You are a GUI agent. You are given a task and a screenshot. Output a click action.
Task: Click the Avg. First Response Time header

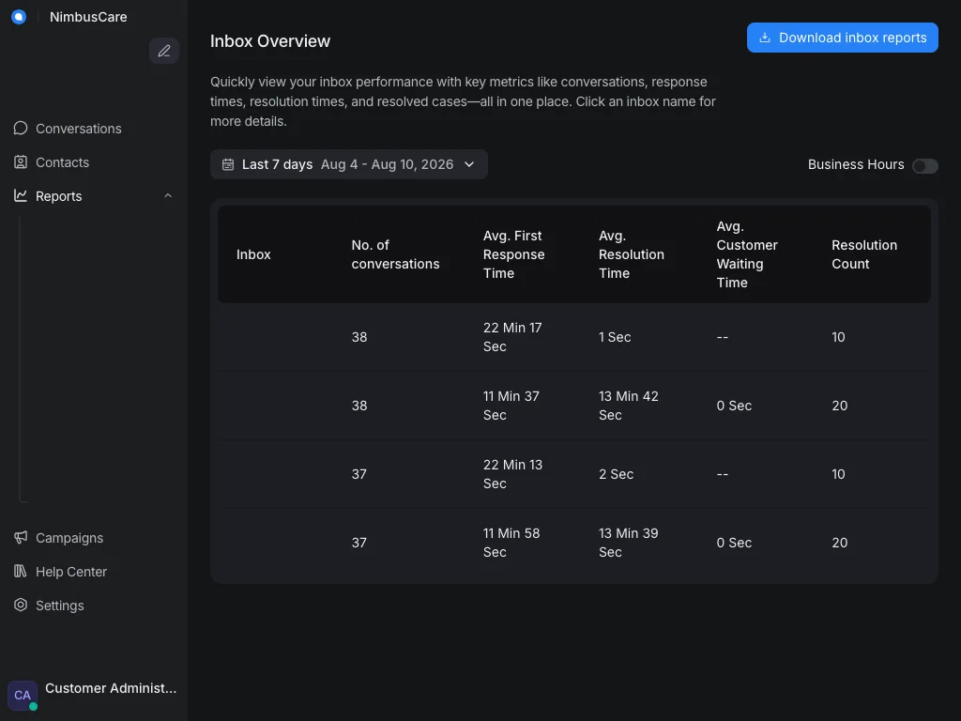tap(513, 254)
